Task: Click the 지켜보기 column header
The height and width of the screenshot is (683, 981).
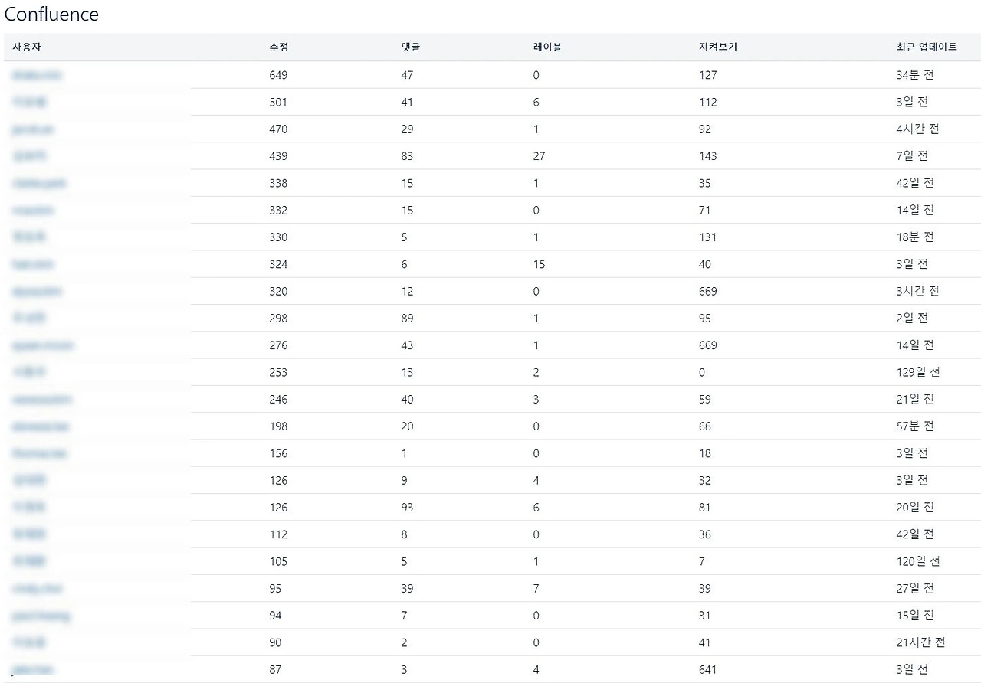Action: 713,47
